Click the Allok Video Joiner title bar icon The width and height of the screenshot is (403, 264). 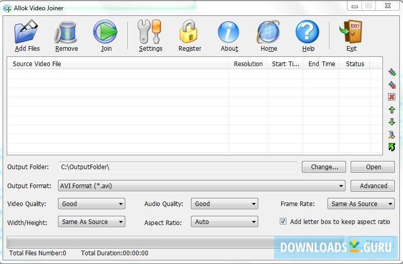coord(7,8)
